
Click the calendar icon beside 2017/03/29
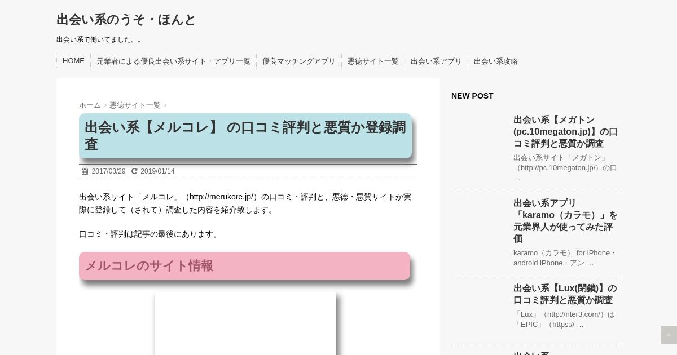coord(85,171)
